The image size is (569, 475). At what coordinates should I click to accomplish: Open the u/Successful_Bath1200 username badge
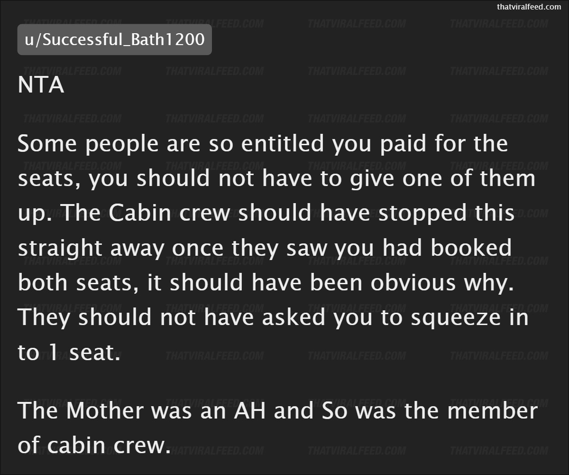coord(114,39)
